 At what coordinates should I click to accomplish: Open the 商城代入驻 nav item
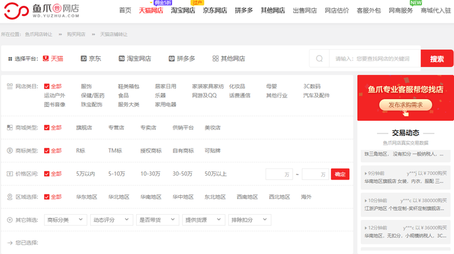(436, 11)
